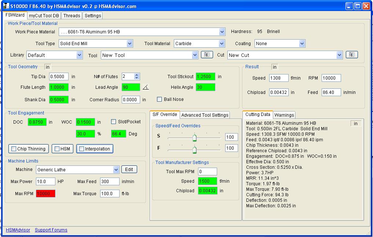The height and width of the screenshot is (237, 373).
Task: Toggle the HSM checkbox
Action: tap(57, 149)
